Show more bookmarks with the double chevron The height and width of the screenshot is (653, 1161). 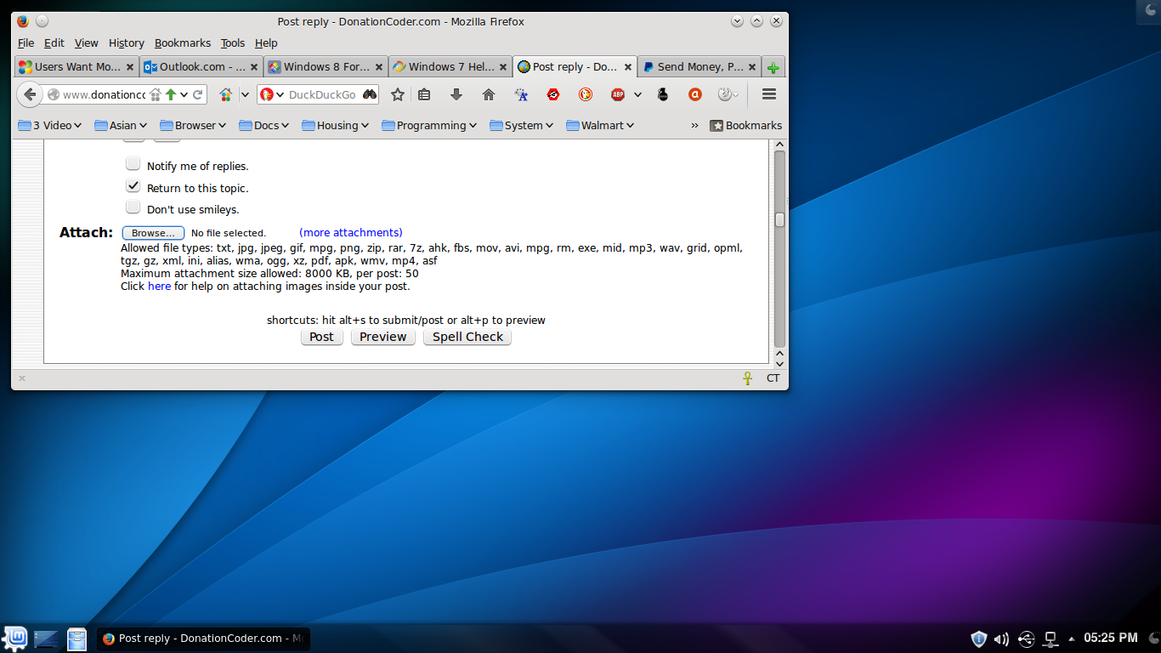pos(694,125)
